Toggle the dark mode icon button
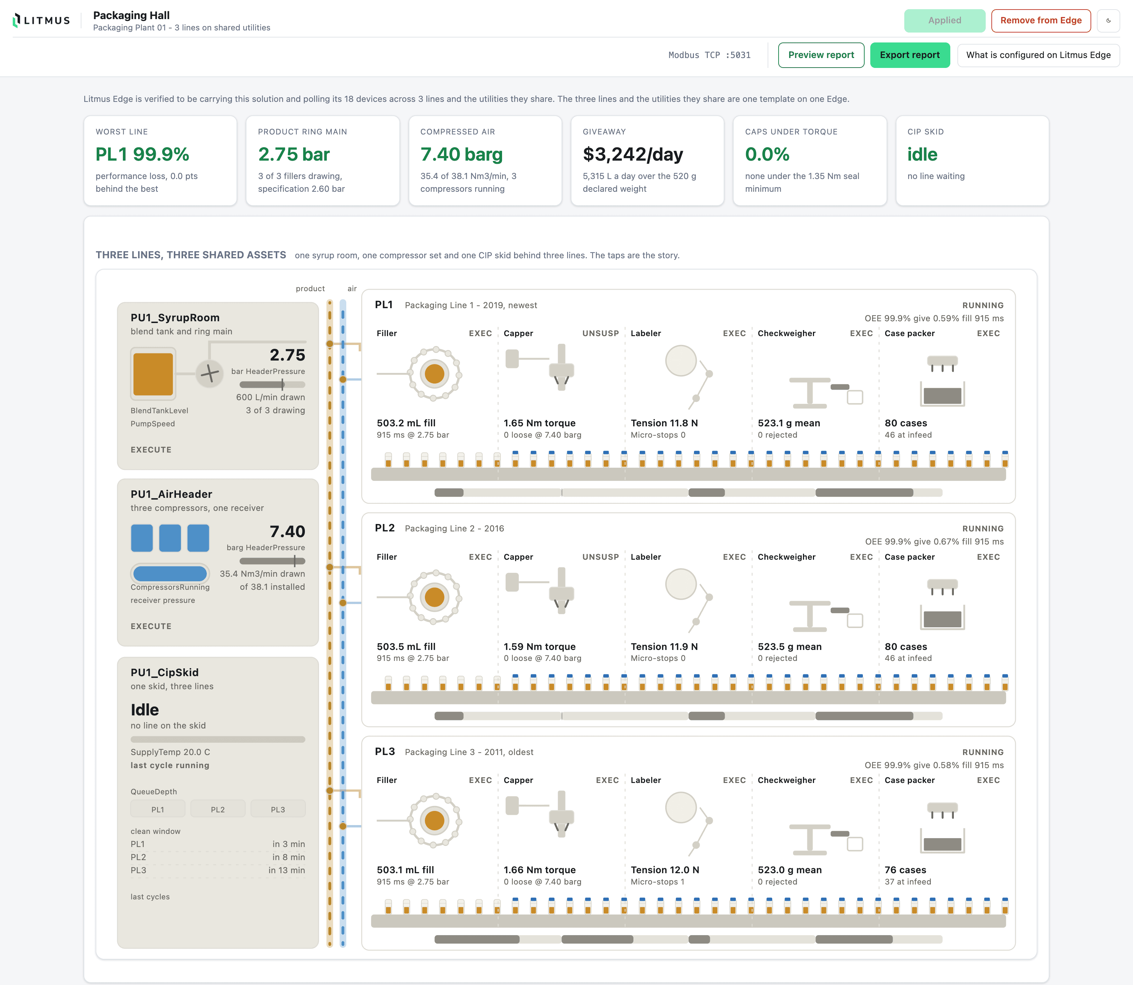This screenshot has height=985, width=1133. pyautogui.click(x=1108, y=20)
